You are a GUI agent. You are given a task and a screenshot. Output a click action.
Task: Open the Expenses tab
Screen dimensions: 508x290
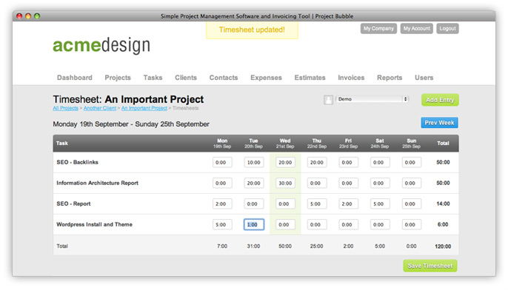266,78
